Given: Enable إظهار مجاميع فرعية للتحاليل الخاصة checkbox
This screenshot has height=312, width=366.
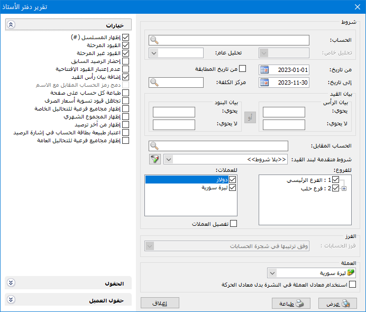Looking at the screenshot, I should 125,109.
